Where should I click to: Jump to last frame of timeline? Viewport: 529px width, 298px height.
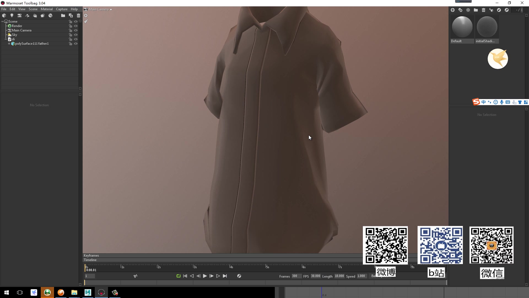tap(225, 276)
